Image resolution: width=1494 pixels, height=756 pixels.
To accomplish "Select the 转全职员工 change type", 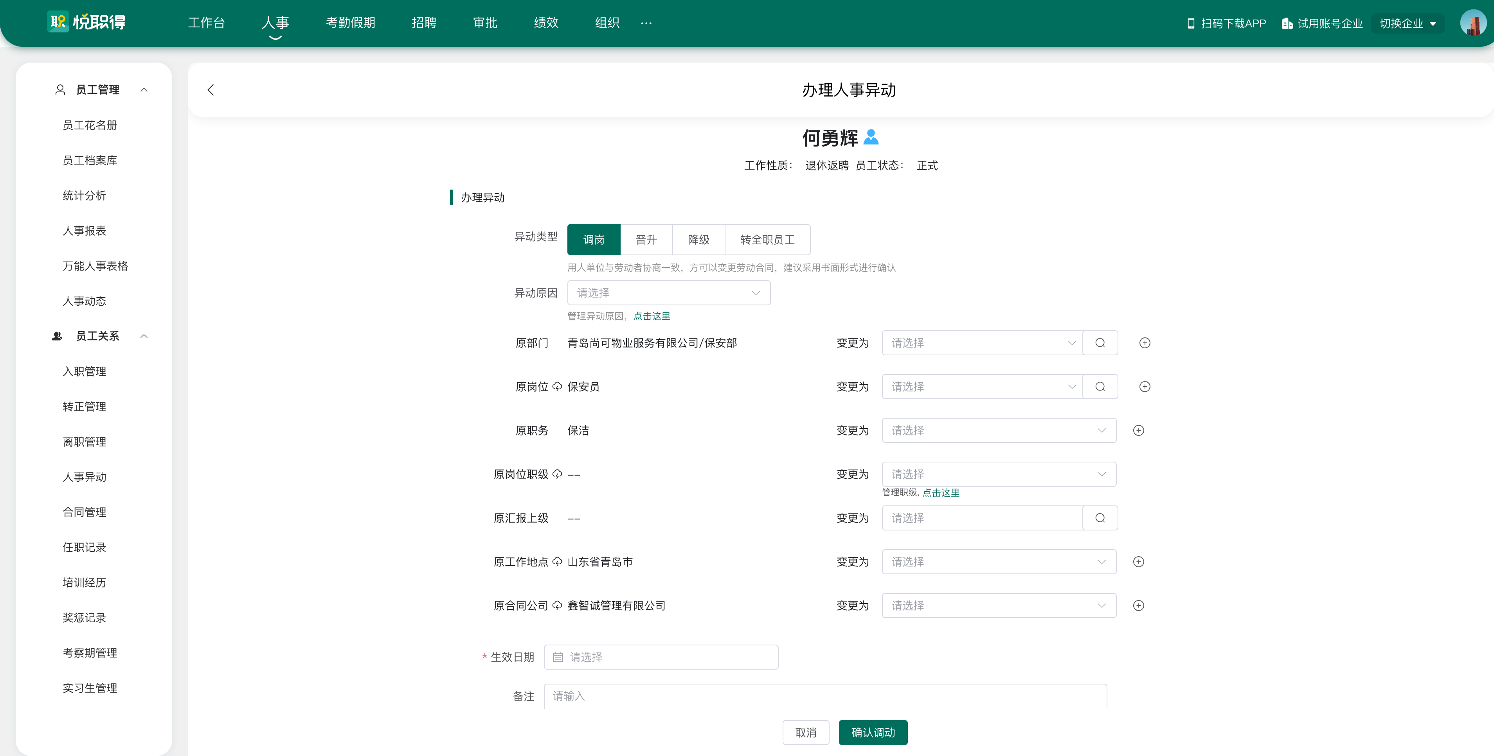I will [x=767, y=240].
